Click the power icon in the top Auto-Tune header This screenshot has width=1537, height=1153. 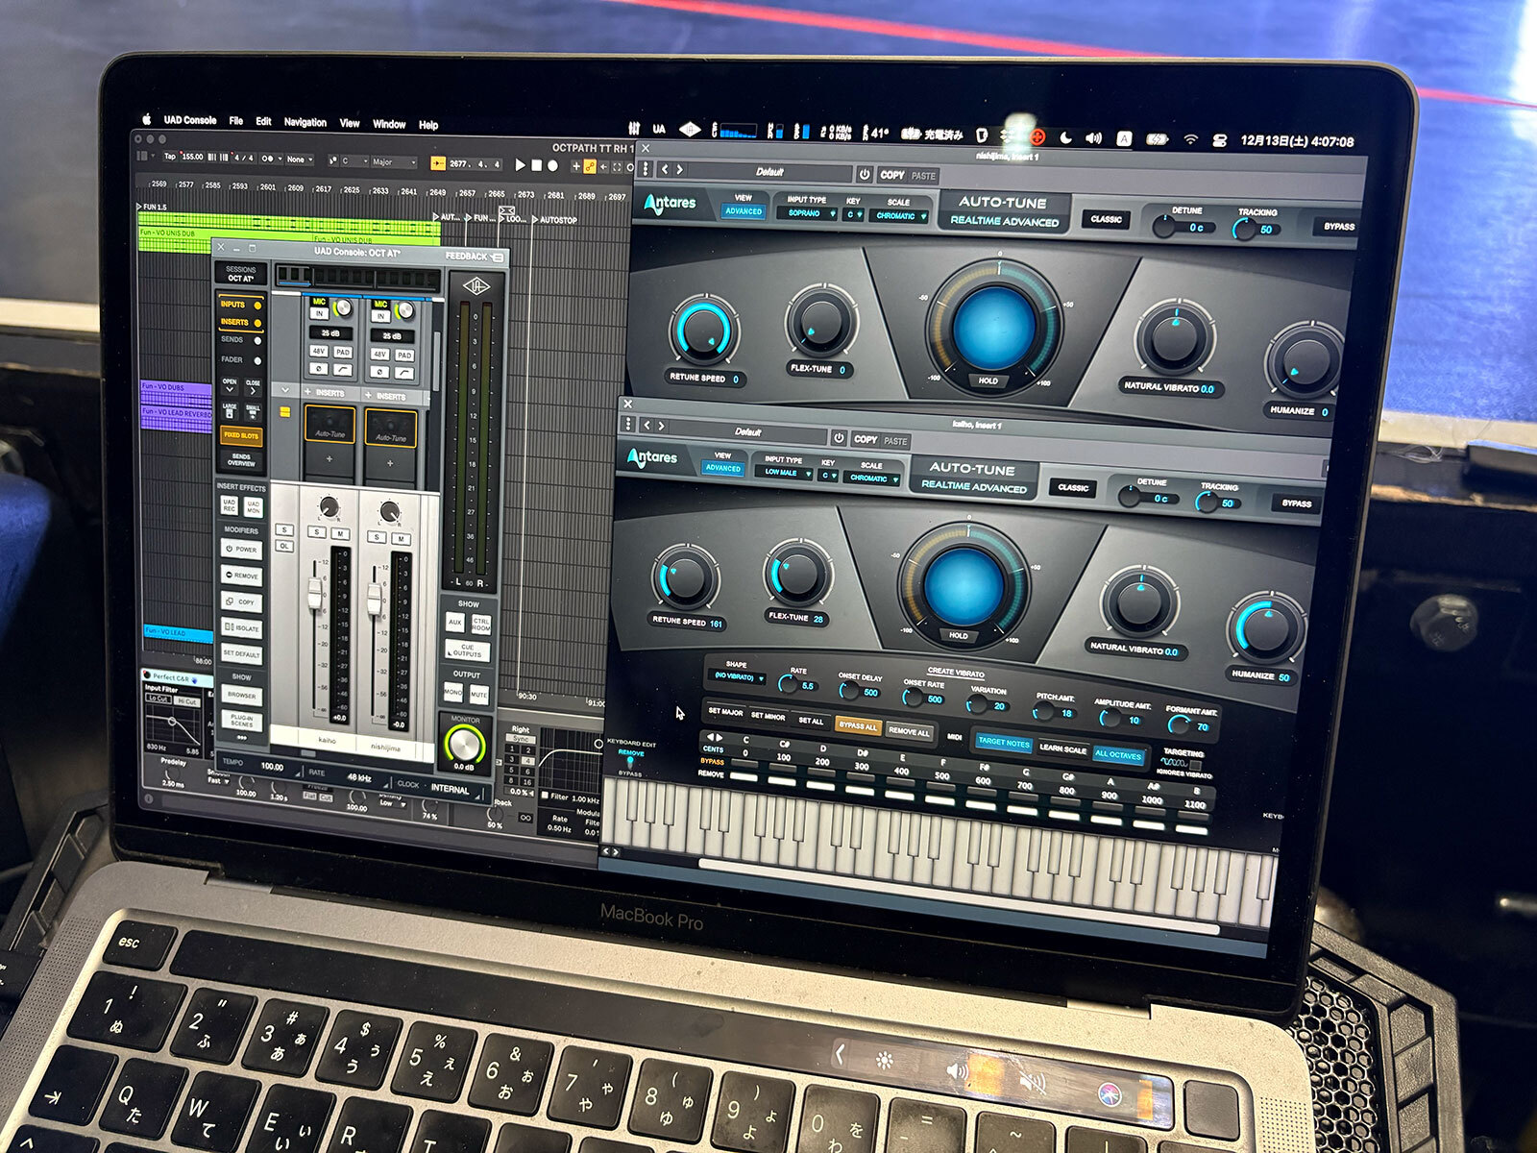865,175
